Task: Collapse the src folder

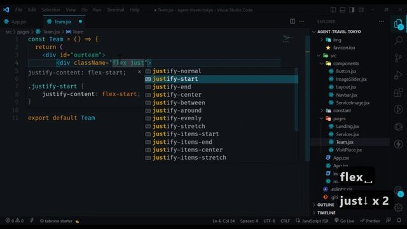Action: [333, 55]
